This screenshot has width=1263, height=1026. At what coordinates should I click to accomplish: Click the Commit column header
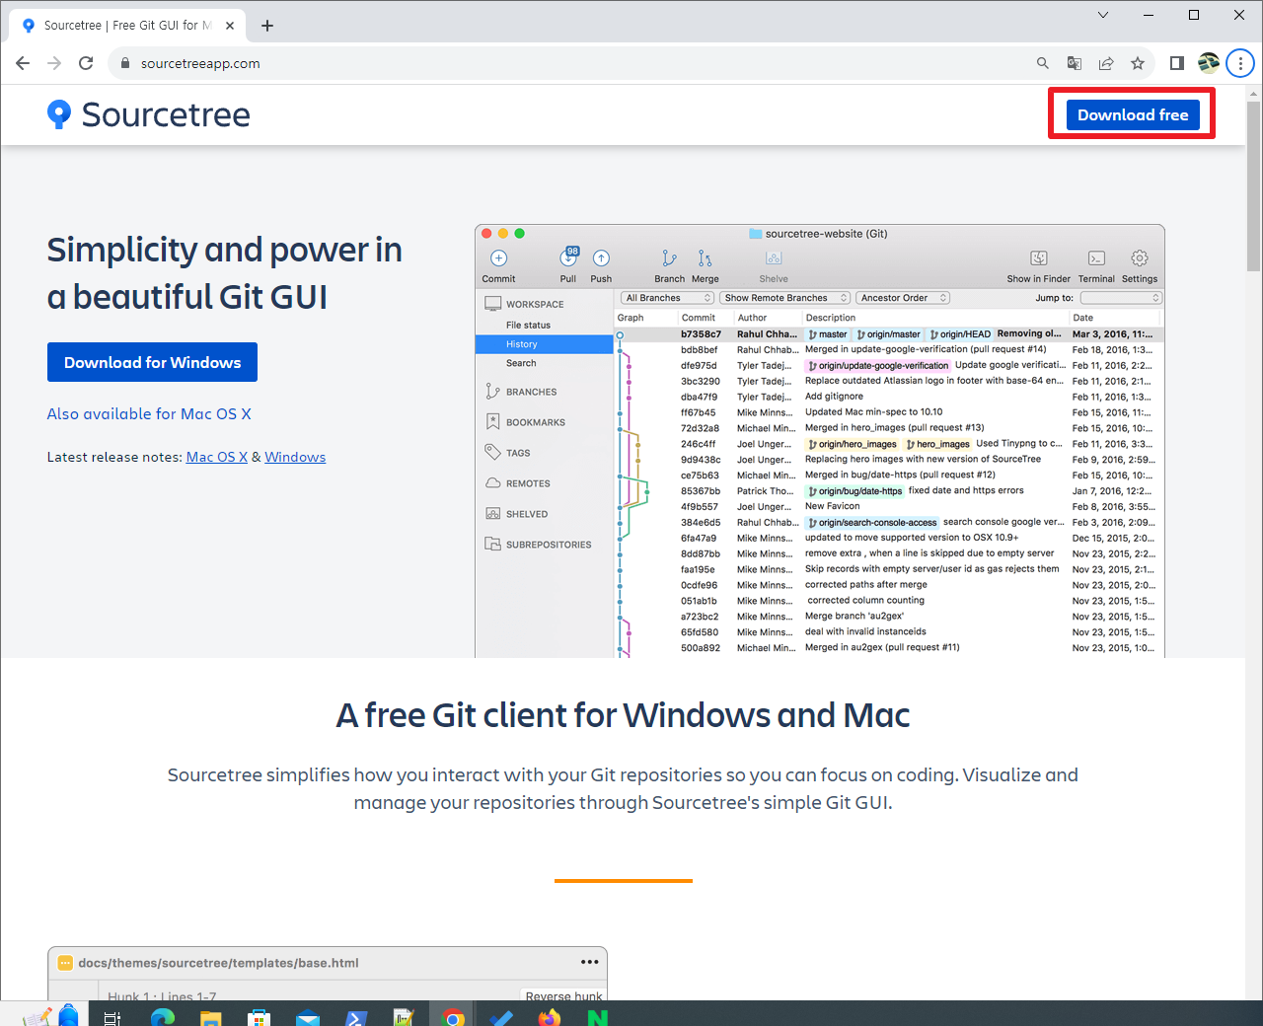point(699,318)
